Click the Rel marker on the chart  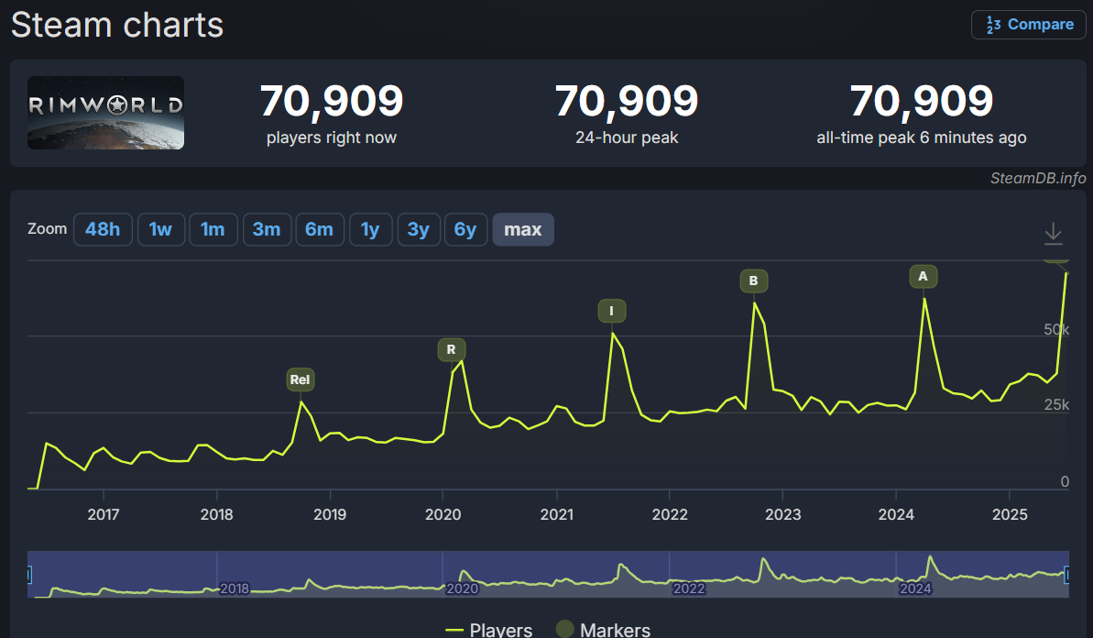[300, 379]
